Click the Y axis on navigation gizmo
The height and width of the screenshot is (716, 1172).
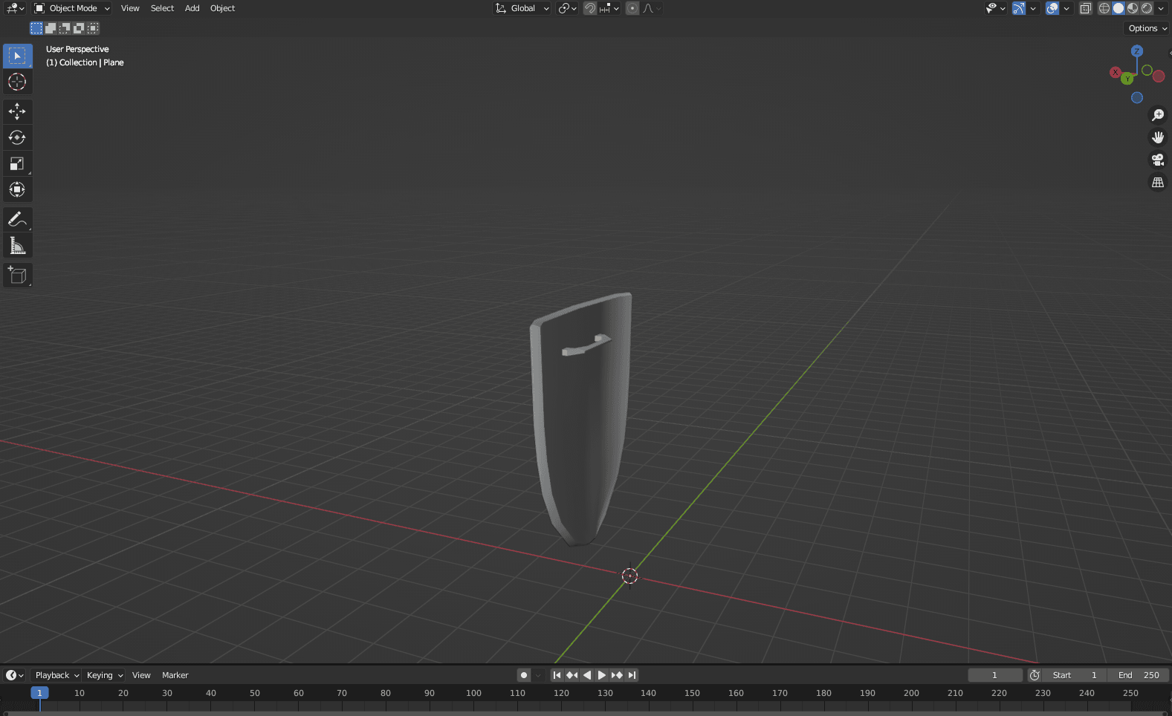point(1127,78)
